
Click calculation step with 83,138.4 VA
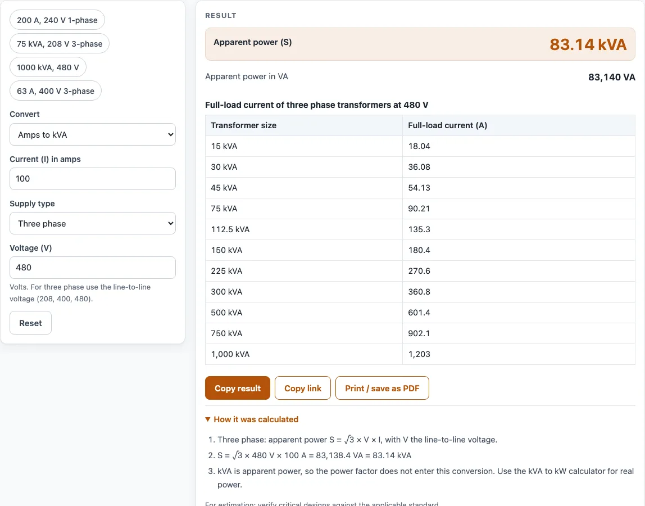[x=314, y=455]
